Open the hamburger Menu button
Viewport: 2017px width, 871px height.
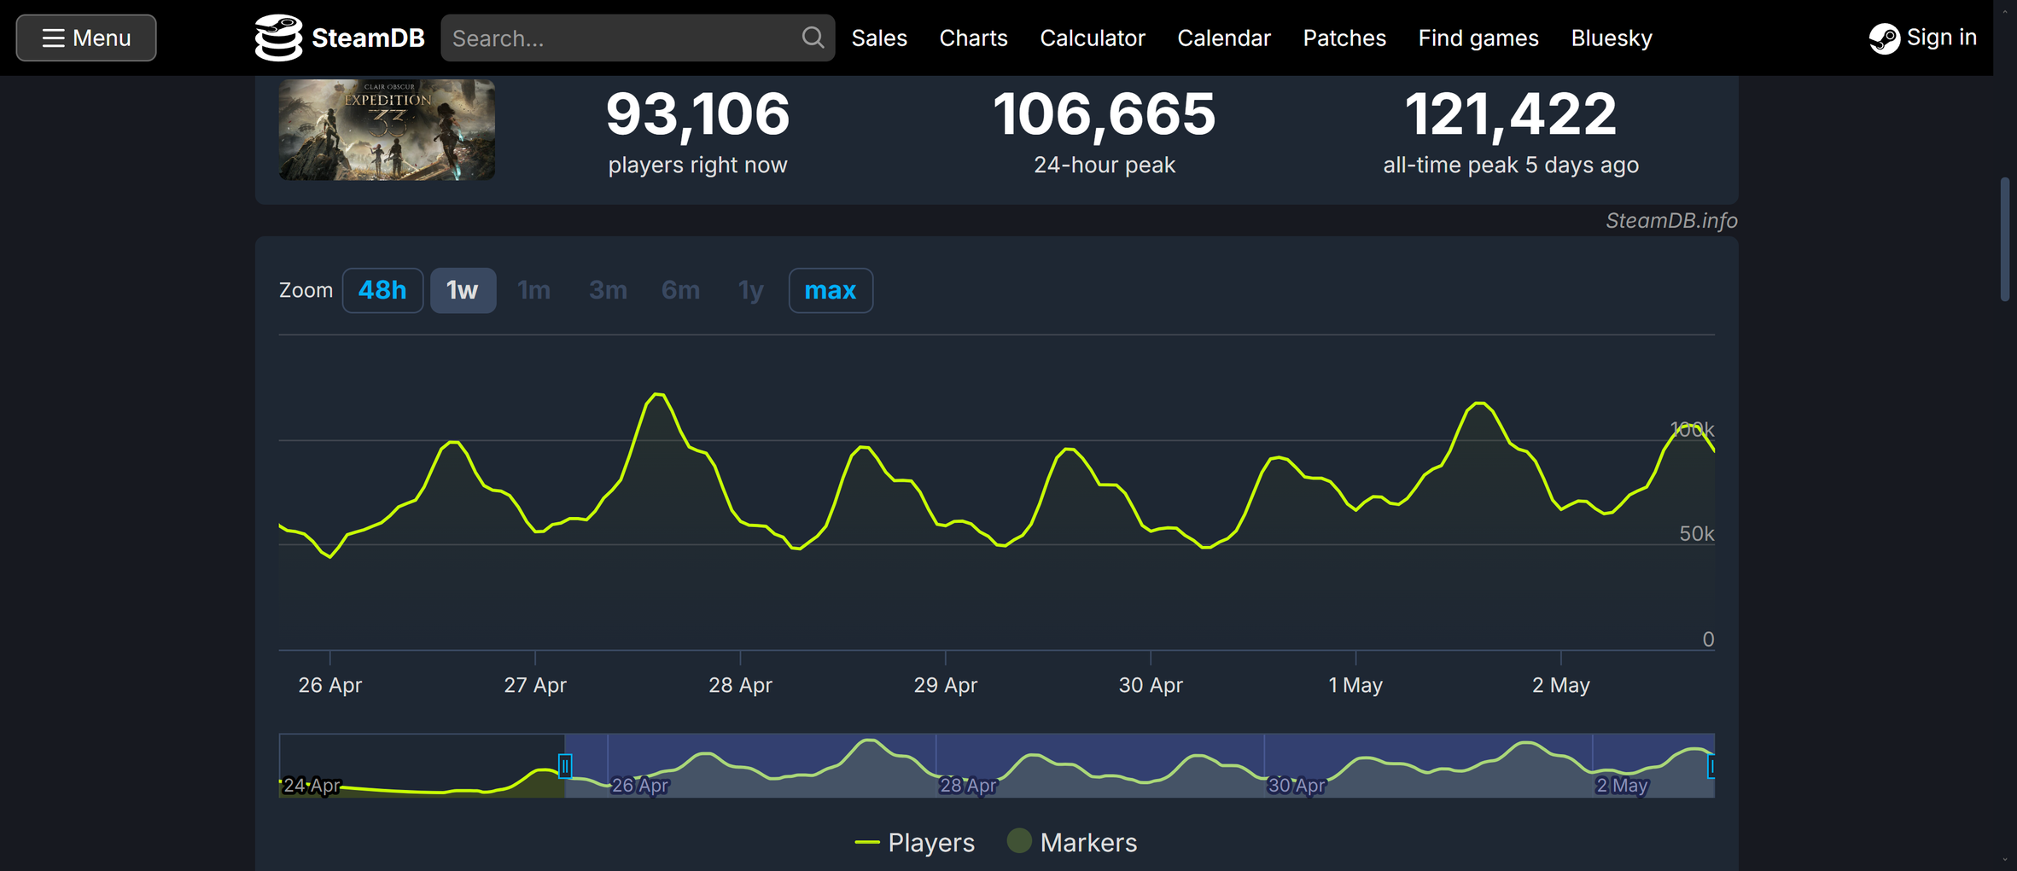coord(86,38)
